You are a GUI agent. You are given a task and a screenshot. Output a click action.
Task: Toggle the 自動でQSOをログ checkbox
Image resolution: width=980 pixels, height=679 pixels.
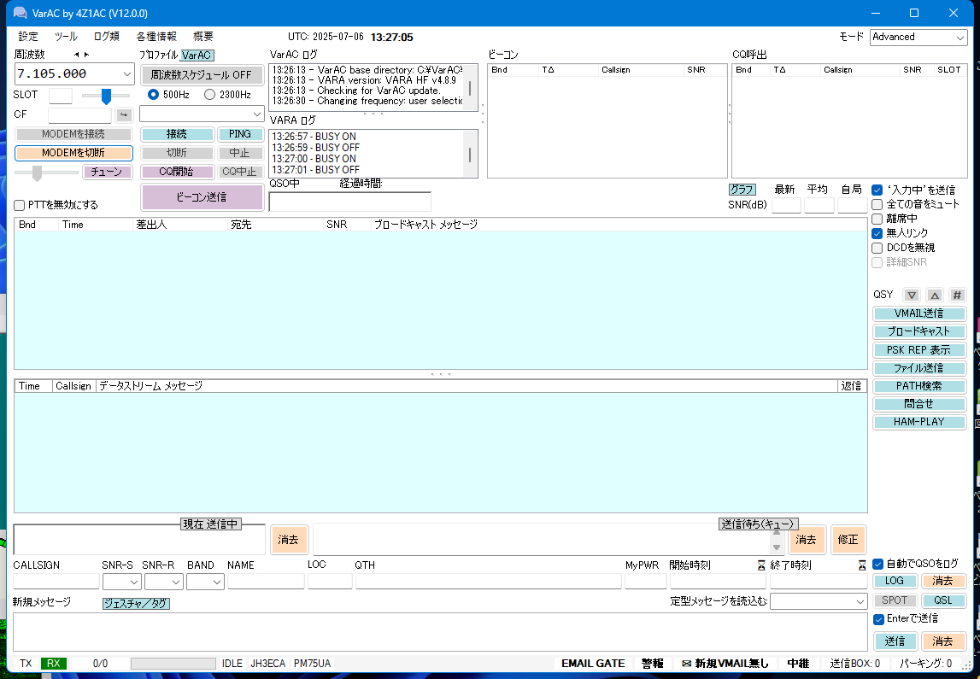(877, 564)
